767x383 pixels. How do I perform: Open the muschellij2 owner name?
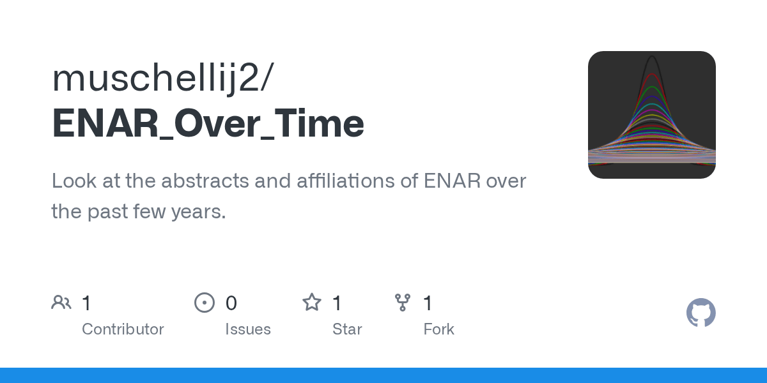[x=162, y=78]
